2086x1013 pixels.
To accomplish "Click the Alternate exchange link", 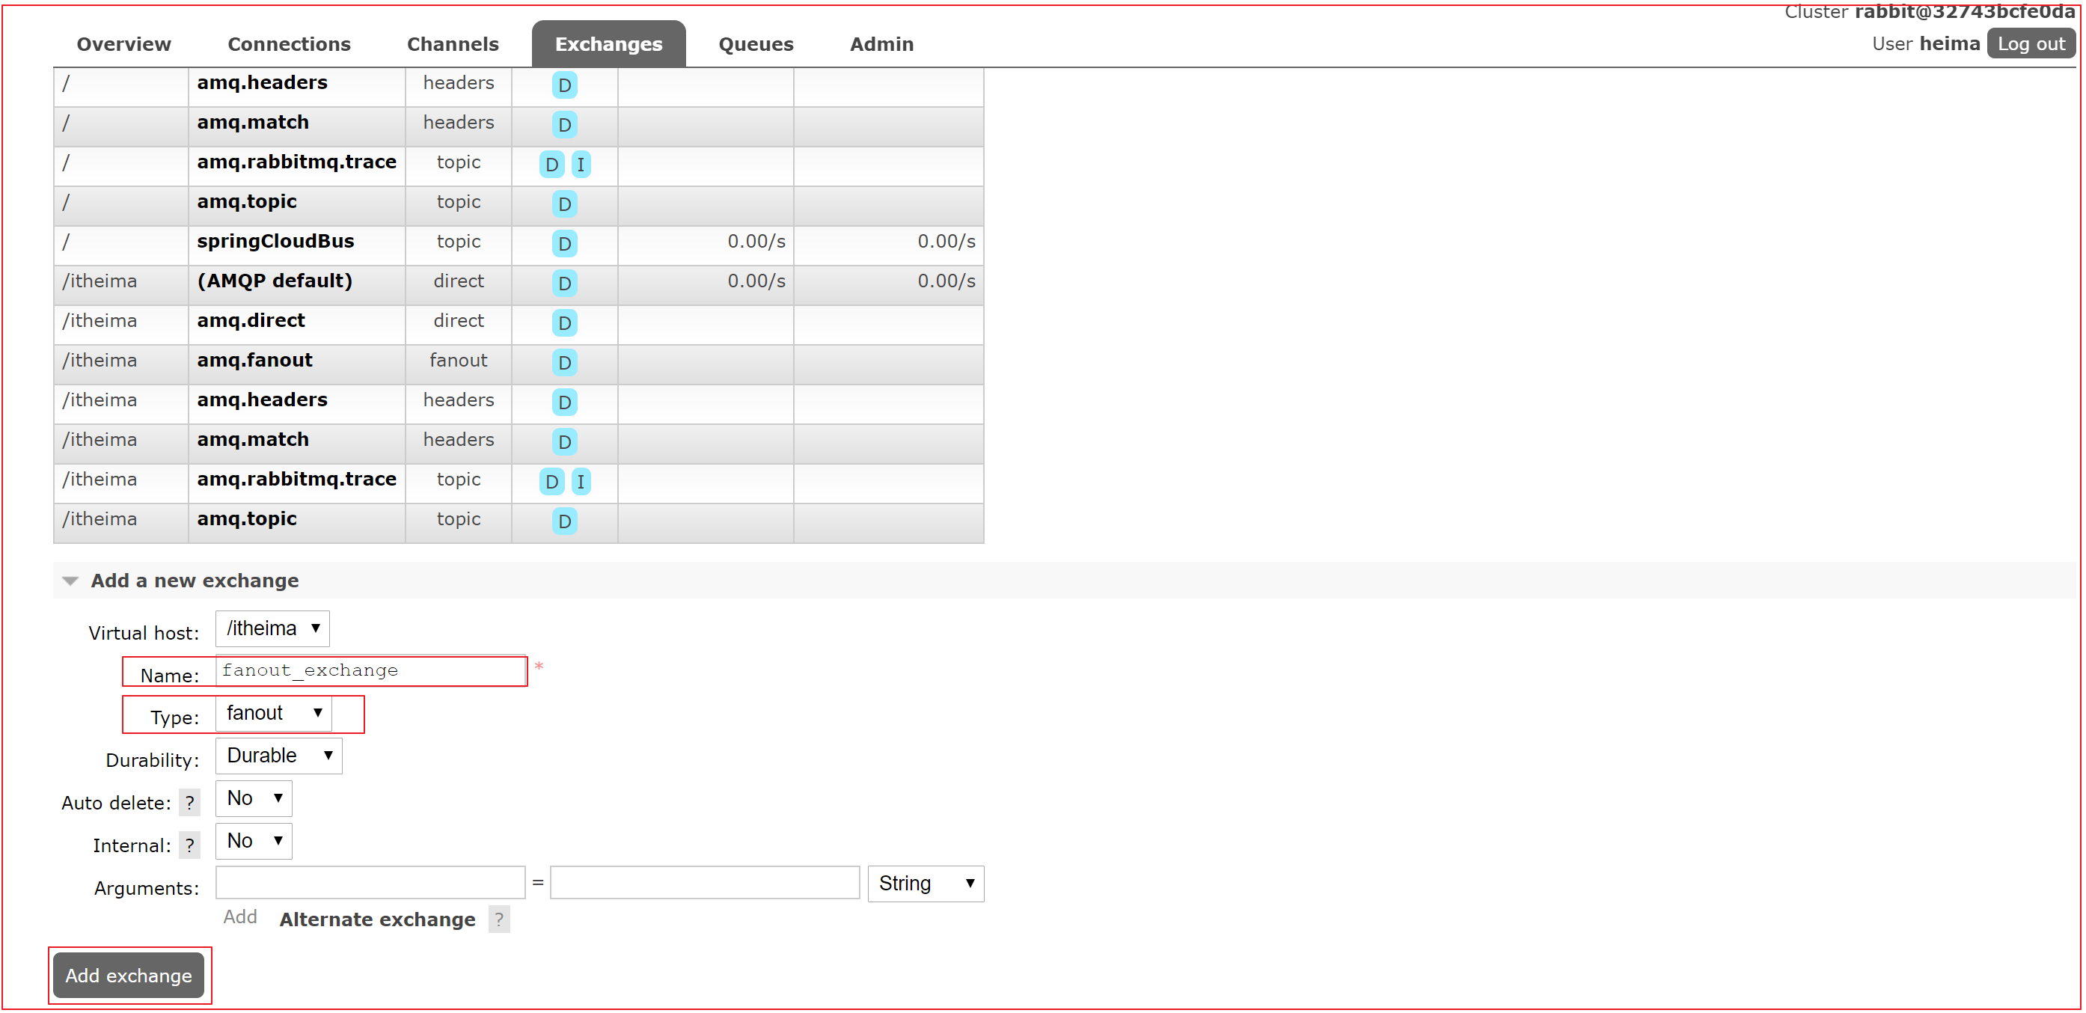I will (x=377, y=920).
